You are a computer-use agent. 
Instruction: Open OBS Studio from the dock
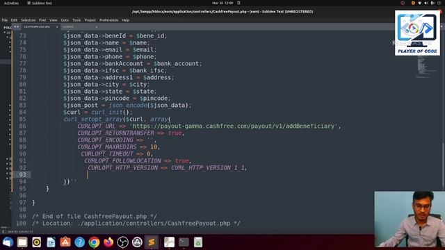click(122, 242)
